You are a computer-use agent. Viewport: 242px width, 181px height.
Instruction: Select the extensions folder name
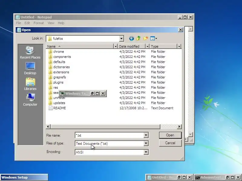coord(61,72)
